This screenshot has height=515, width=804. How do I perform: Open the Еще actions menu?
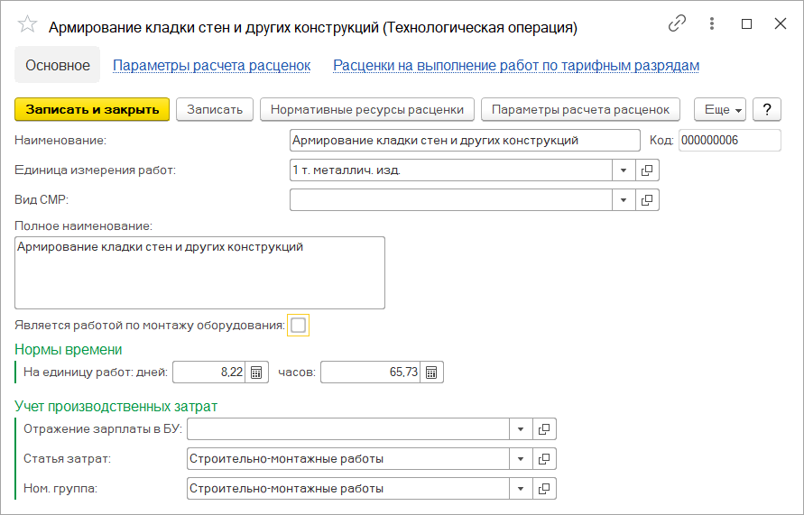[719, 109]
